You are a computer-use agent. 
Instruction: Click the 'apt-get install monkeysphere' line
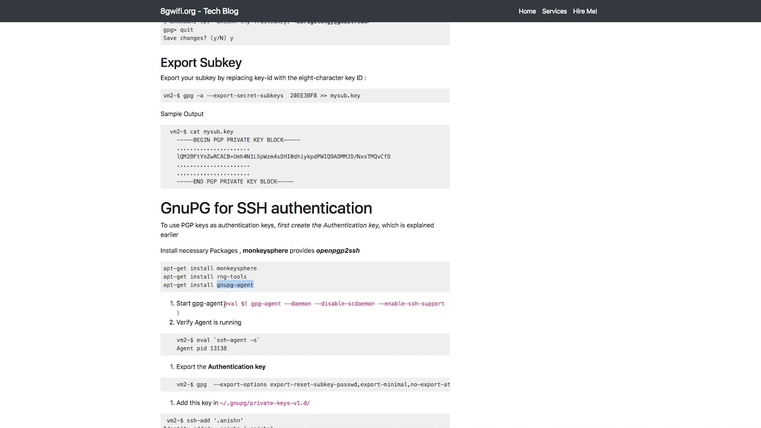point(210,268)
